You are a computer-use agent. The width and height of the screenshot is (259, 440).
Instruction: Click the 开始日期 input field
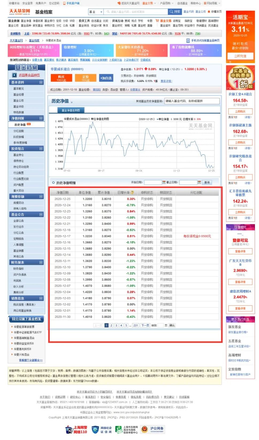[153, 182]
